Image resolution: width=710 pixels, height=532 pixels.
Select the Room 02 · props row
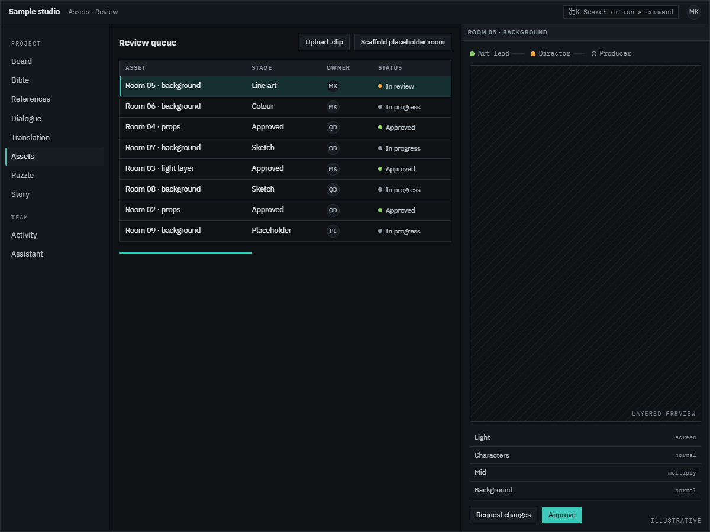tap(285, 210)
